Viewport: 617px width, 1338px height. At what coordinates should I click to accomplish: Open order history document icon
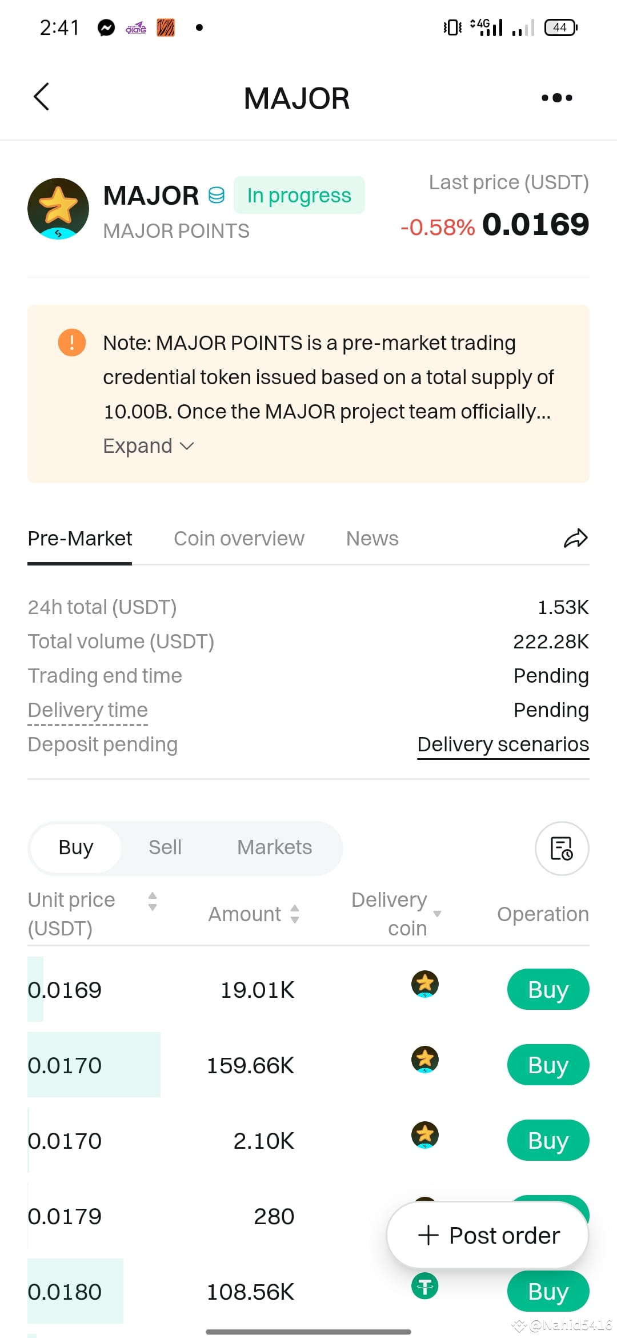(x=562, y=848)
